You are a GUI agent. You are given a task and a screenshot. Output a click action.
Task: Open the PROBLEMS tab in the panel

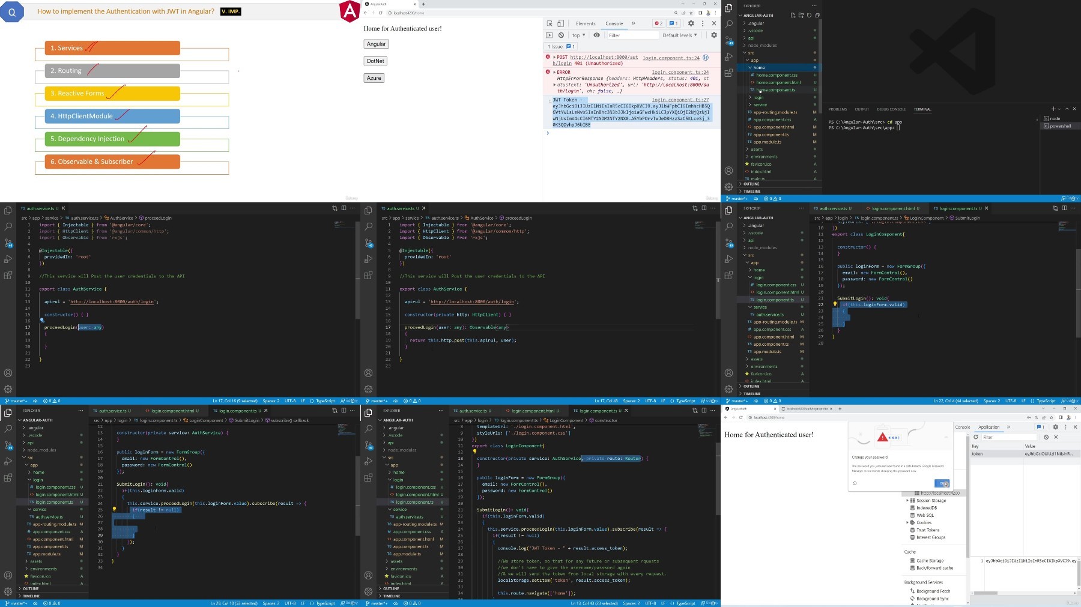pyautogui.click(x=837, y=109)
